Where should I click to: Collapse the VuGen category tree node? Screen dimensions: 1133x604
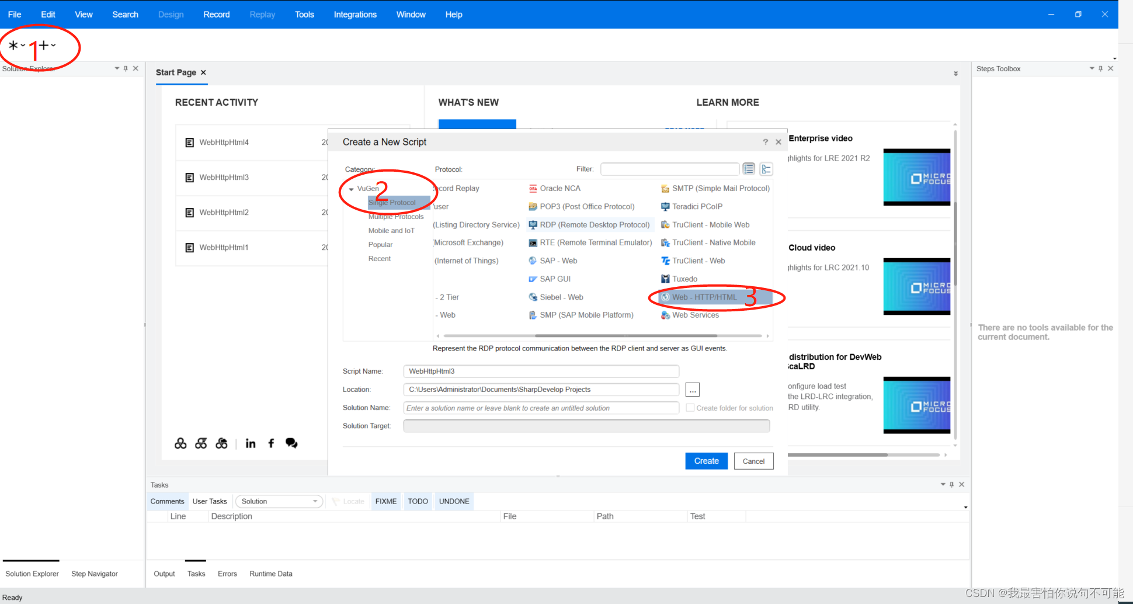351,189
